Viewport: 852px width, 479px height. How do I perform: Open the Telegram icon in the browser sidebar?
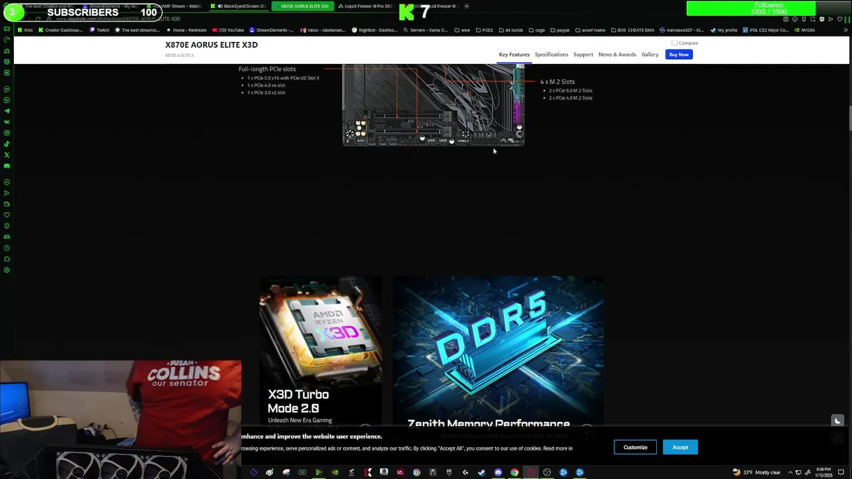point(7,110)
